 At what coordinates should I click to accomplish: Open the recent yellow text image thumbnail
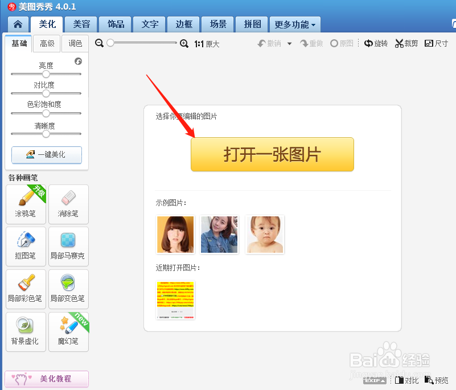click(175, 300)
